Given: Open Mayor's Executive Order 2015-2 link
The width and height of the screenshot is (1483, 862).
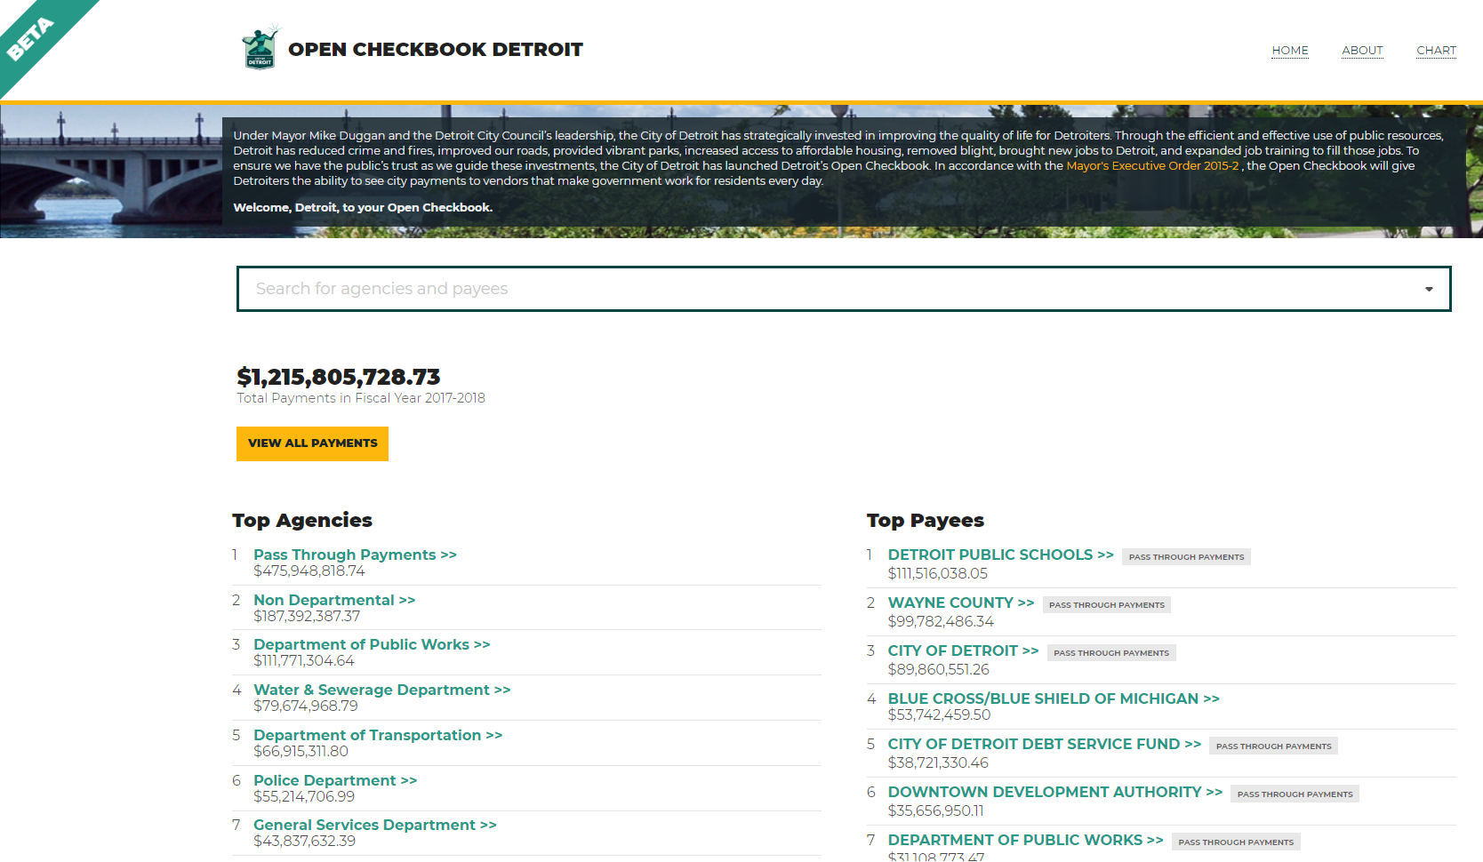Looking at the screenshot, I should (x=1151, y=166).
